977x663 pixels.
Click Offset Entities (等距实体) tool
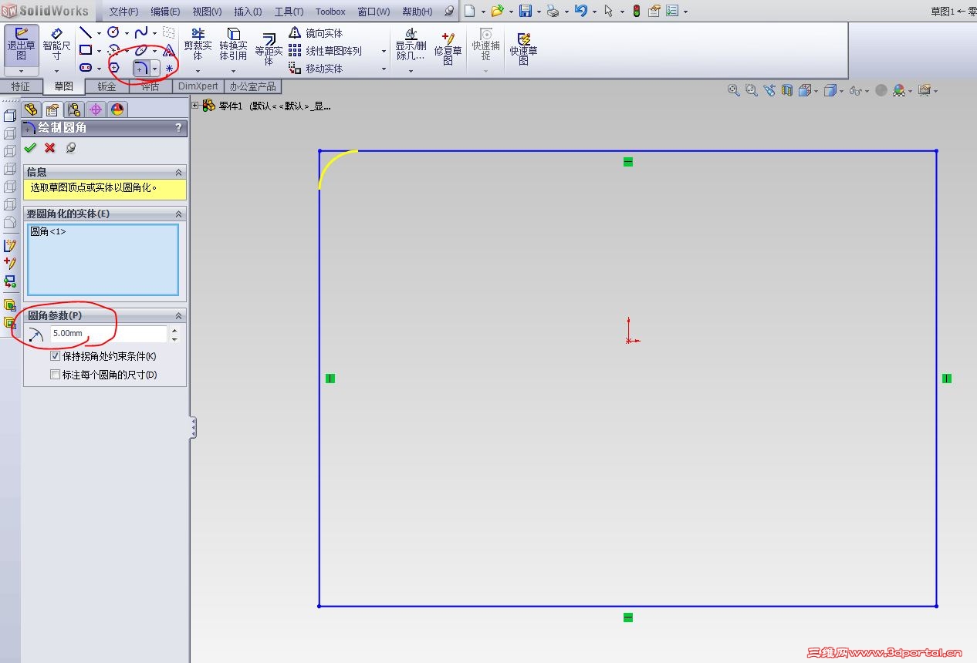coord(269,48)
